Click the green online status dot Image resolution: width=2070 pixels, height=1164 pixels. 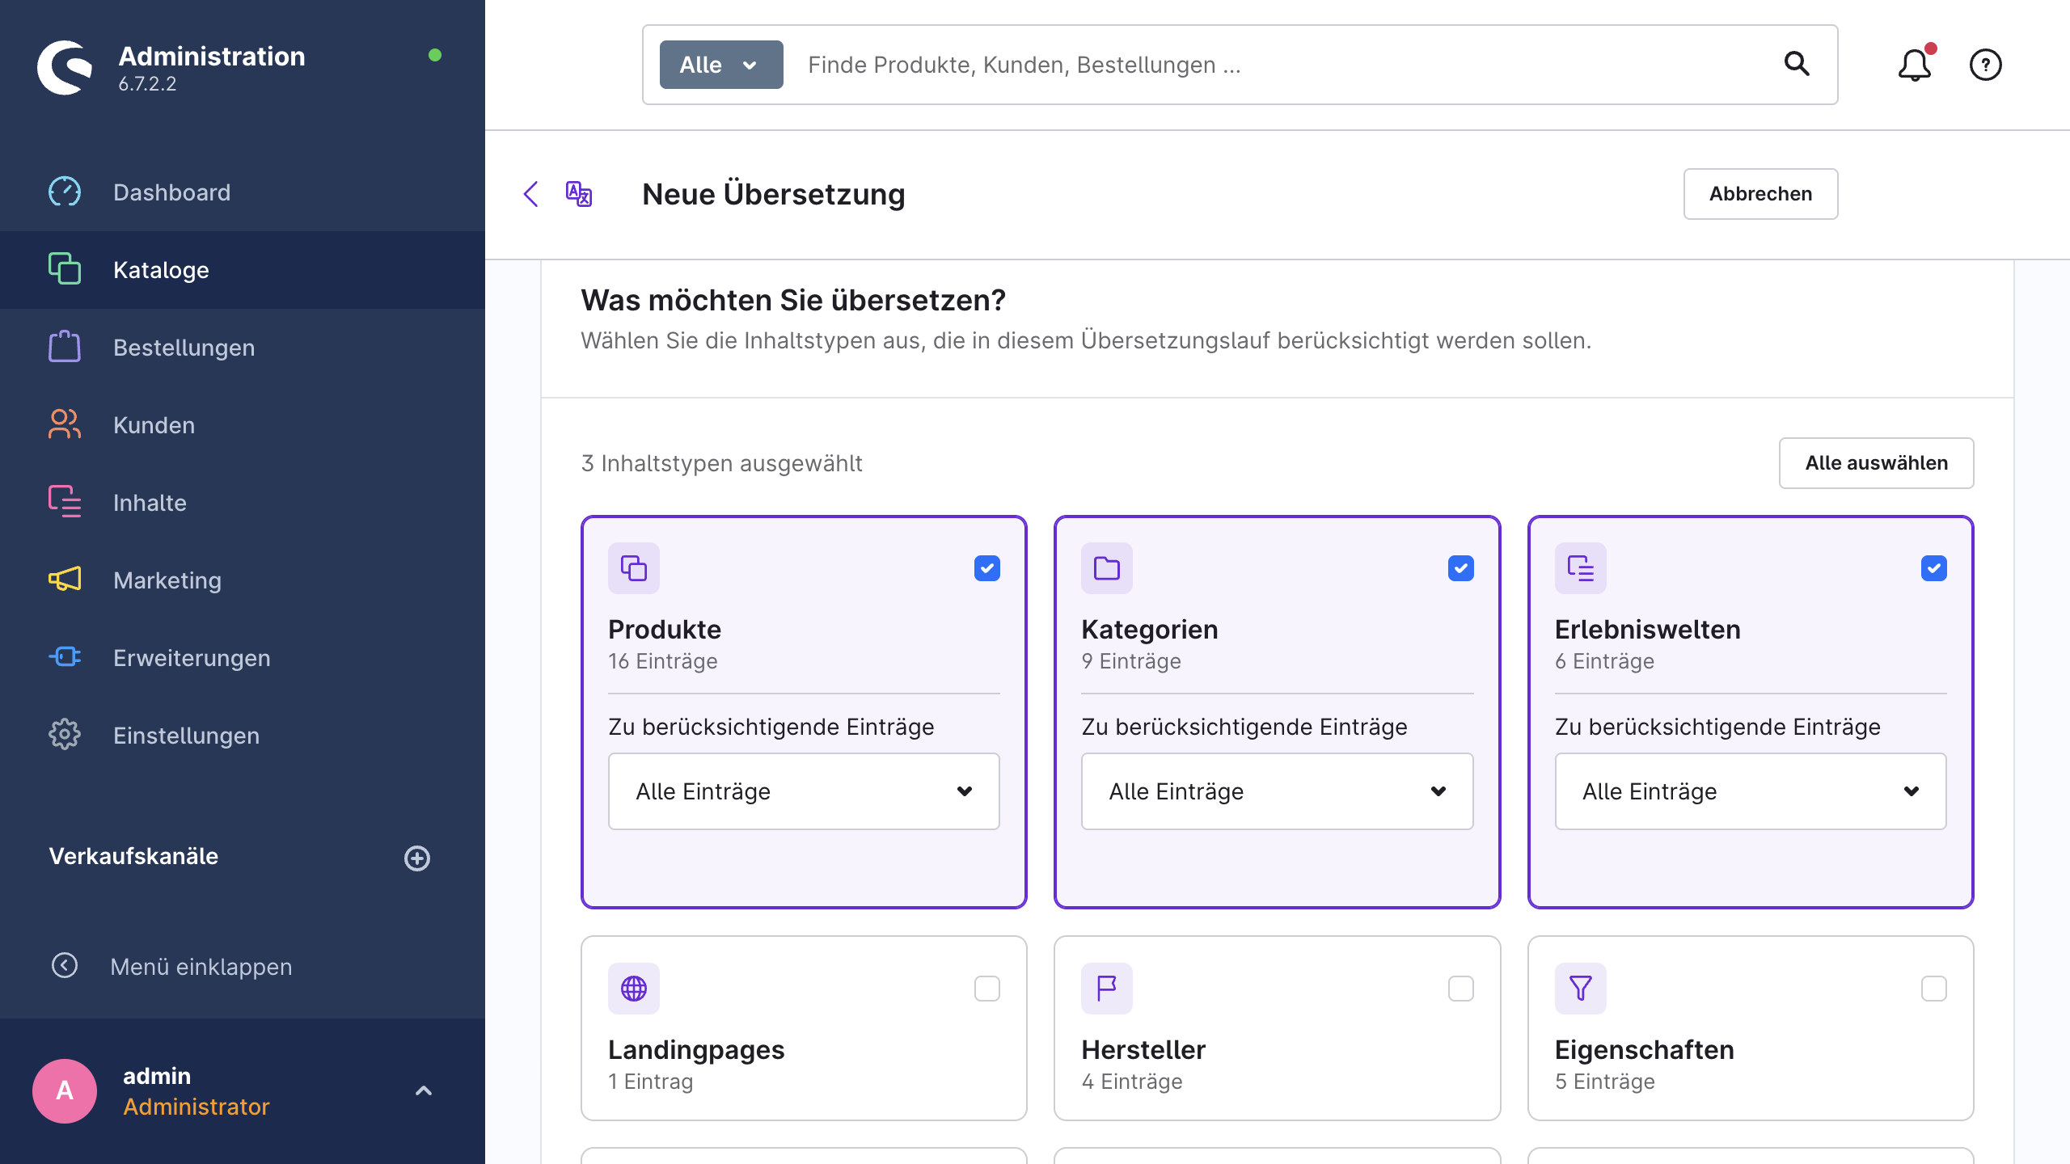click(435, 55)
